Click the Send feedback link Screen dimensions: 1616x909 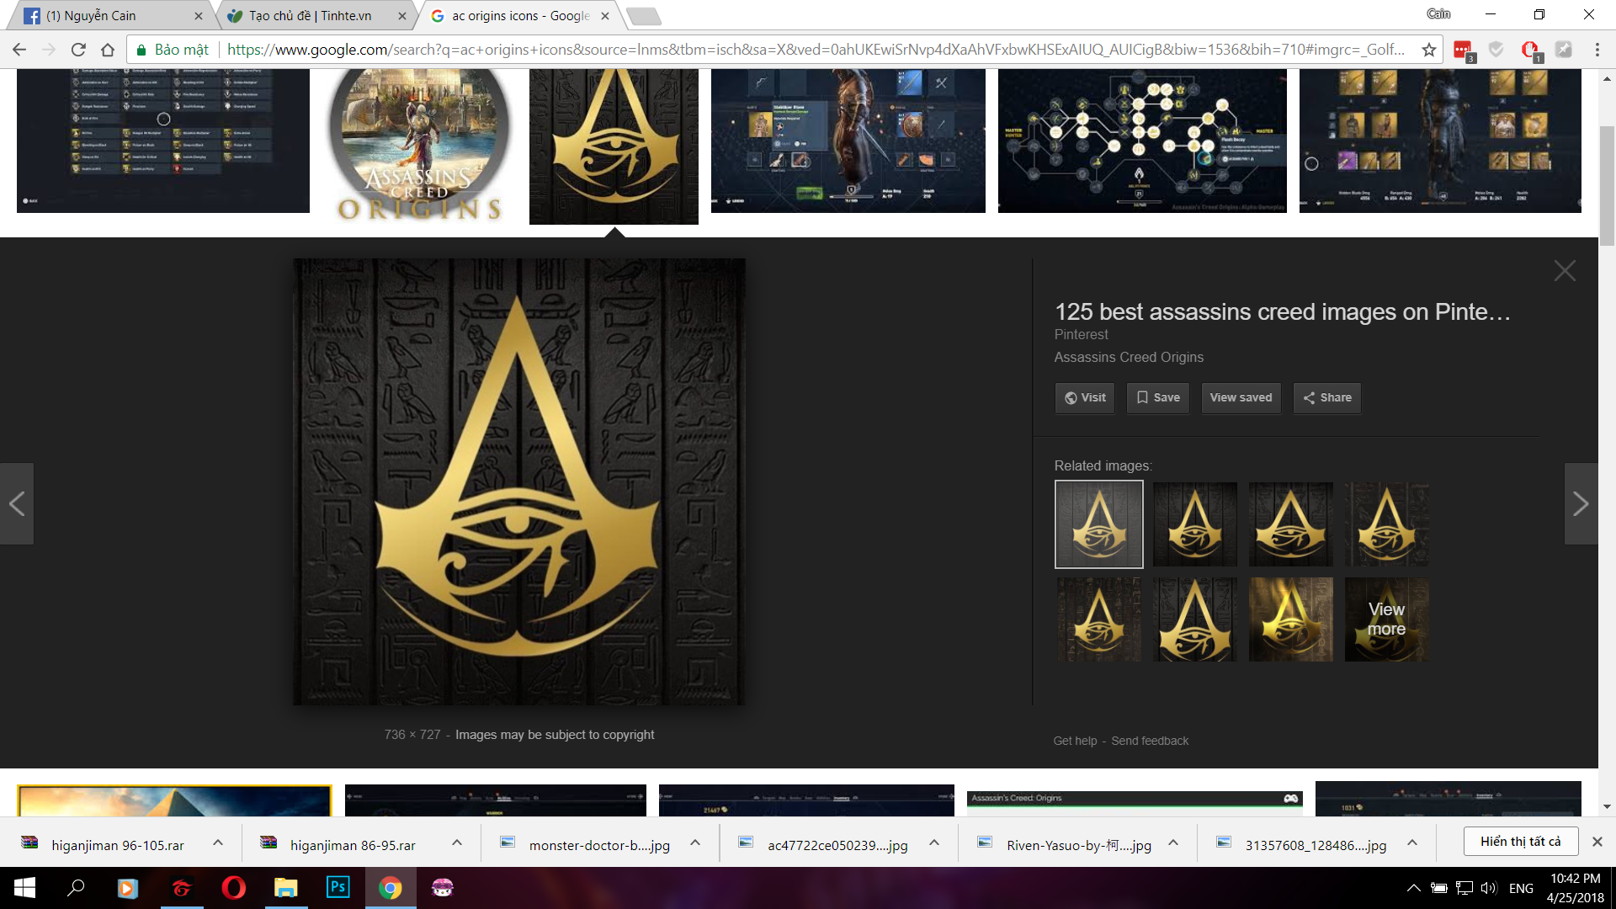click(x=1150, y=741)
